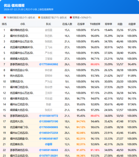This screenshot has width=139, height=157.
Task: Open the @18650472258 captain mention
Action: [x=49, y=133]
